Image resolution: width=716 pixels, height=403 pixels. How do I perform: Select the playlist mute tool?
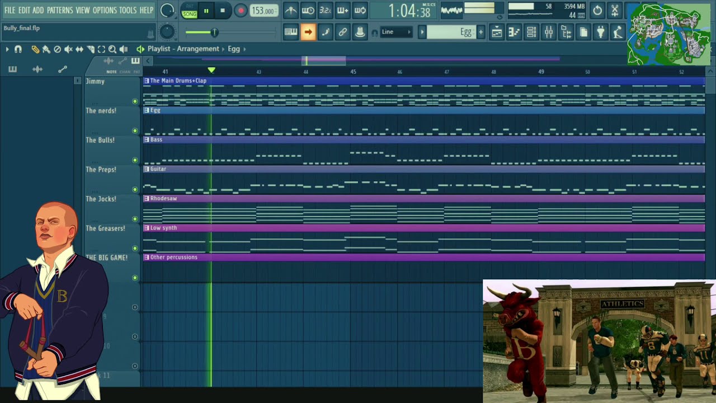coord(68,49)
